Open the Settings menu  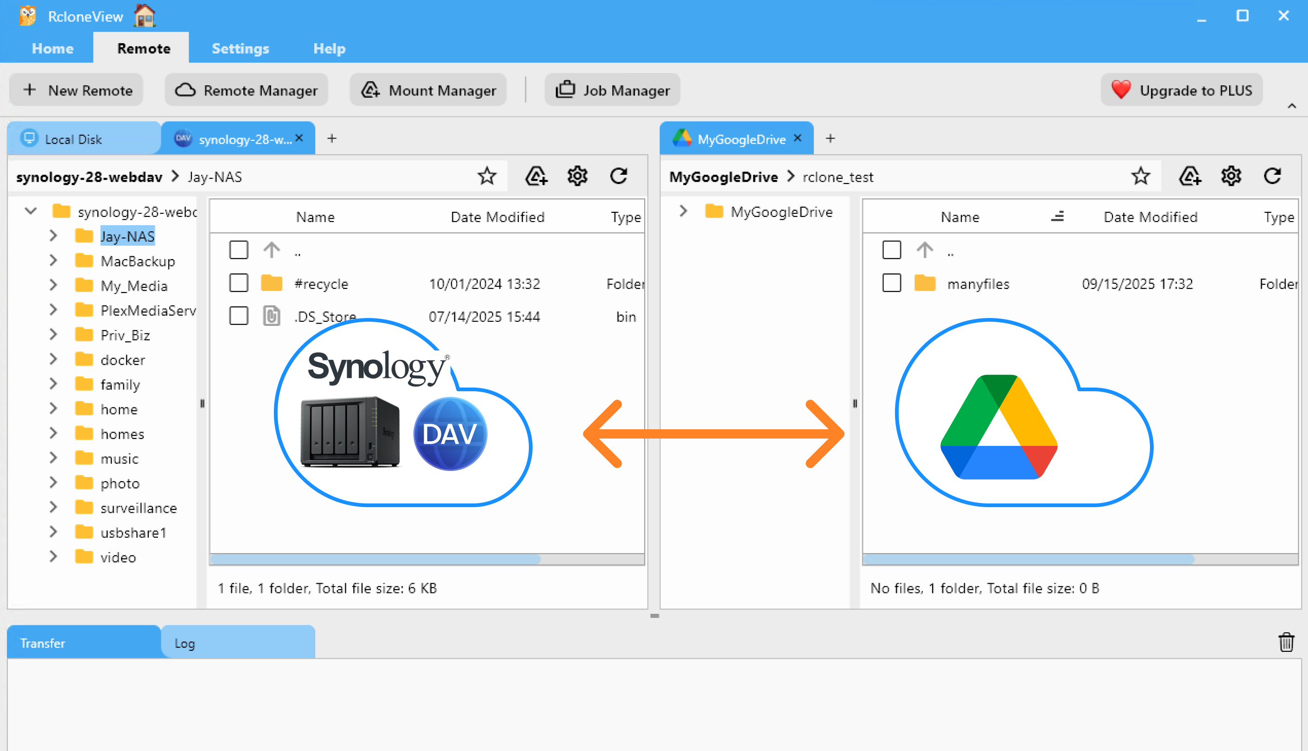click(240, 48)
